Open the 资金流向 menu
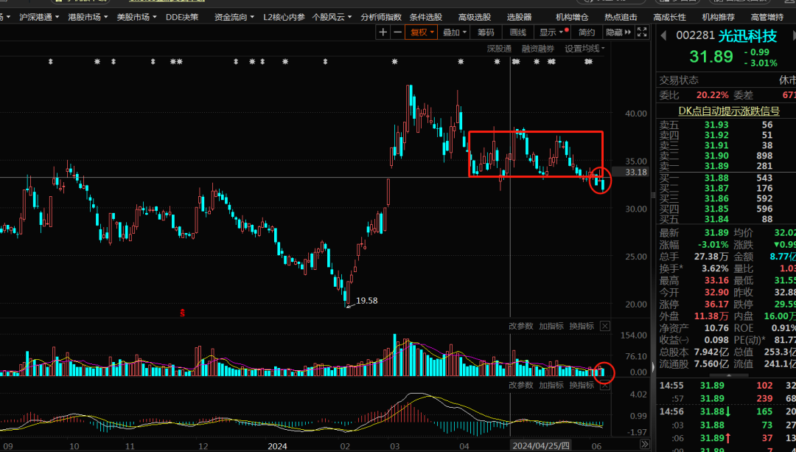This screenshot has width=796, height=452. coord(233,16)
